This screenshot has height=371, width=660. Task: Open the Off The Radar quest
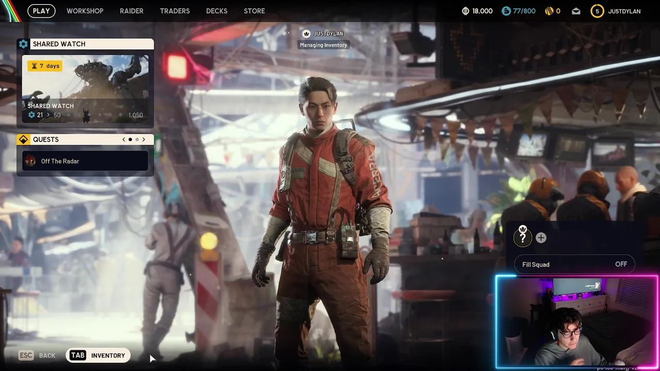[x=85, y=161]
